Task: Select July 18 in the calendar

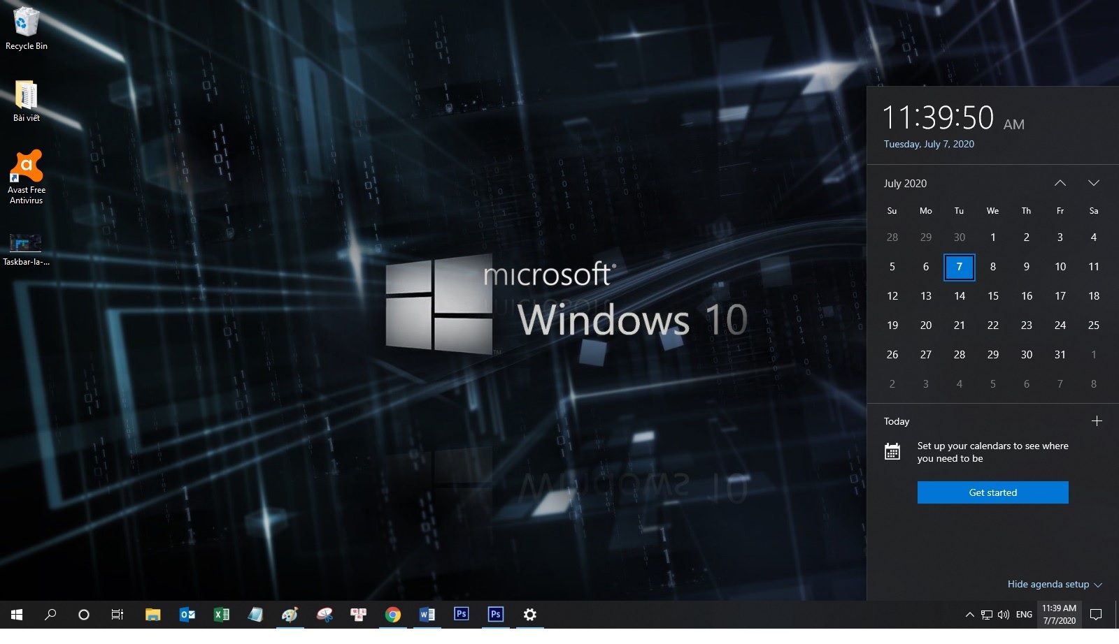Action: click(1094, 296)
